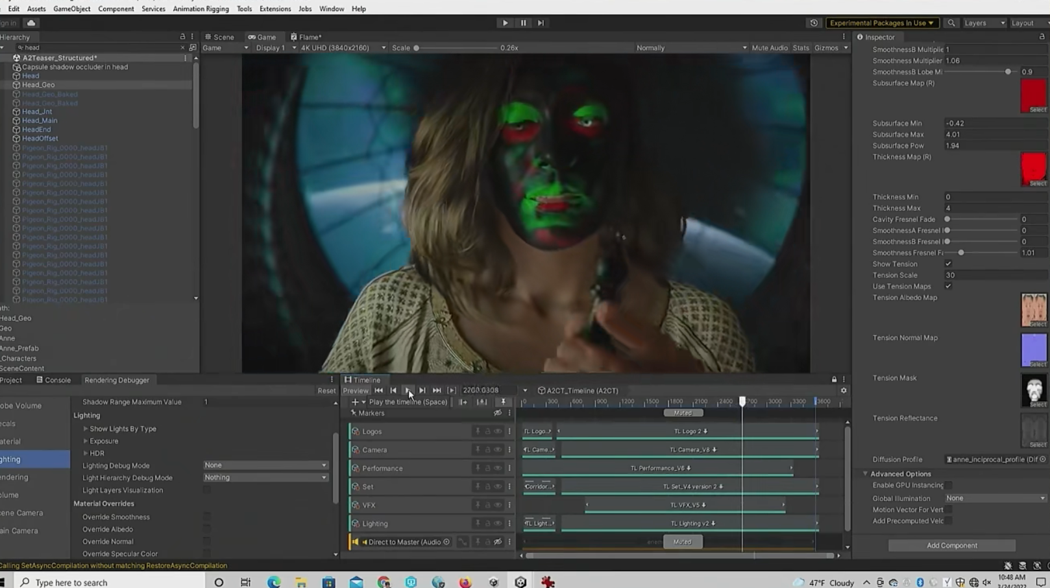Click the Play button in top toolbar
Screen dimensions: 1050x588
(x=505, y=23)
